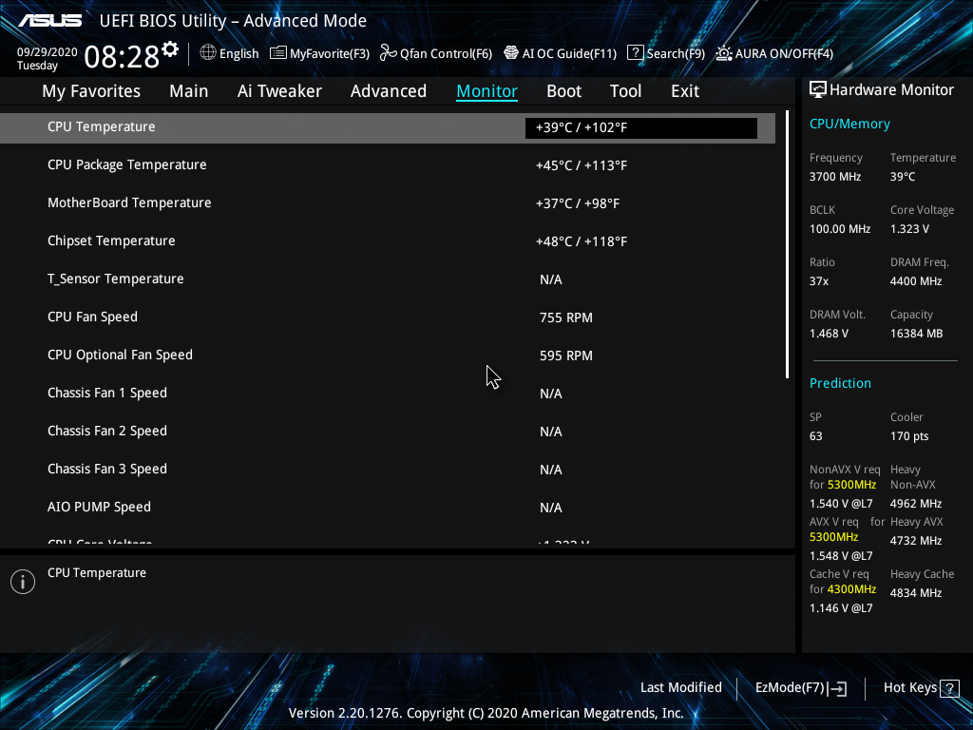Screen dimensions: 973x730
Task: Click the Qfan Control fan icon
Action: (389, 53)
